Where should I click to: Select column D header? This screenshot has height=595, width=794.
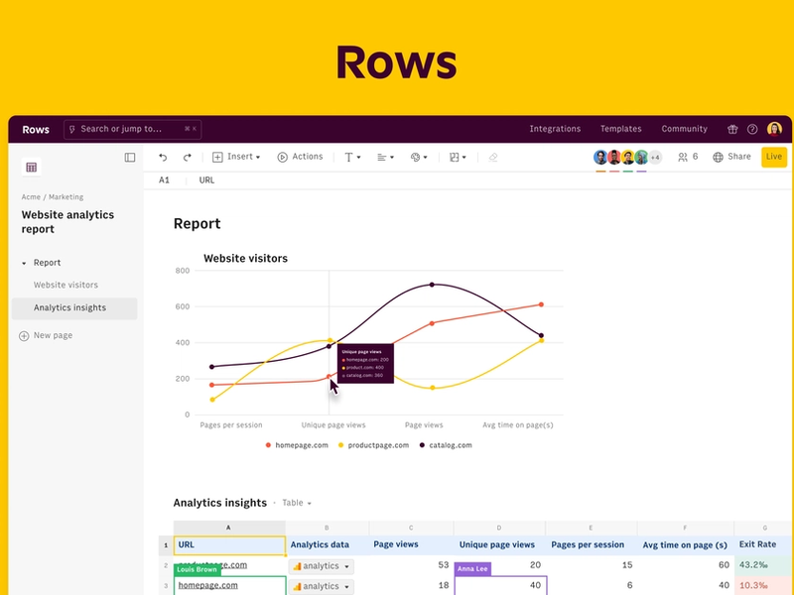(x=499, y=528)
